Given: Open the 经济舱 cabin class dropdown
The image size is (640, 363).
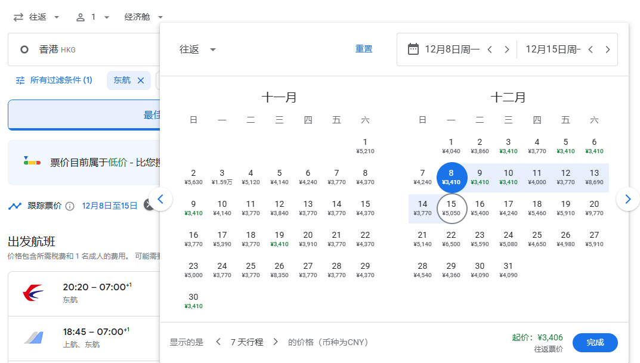Looking at the screenshot, I should pos(143,17).
